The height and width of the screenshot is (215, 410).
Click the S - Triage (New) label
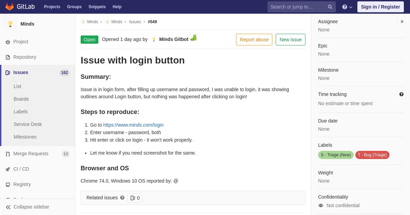pos(336,155)
